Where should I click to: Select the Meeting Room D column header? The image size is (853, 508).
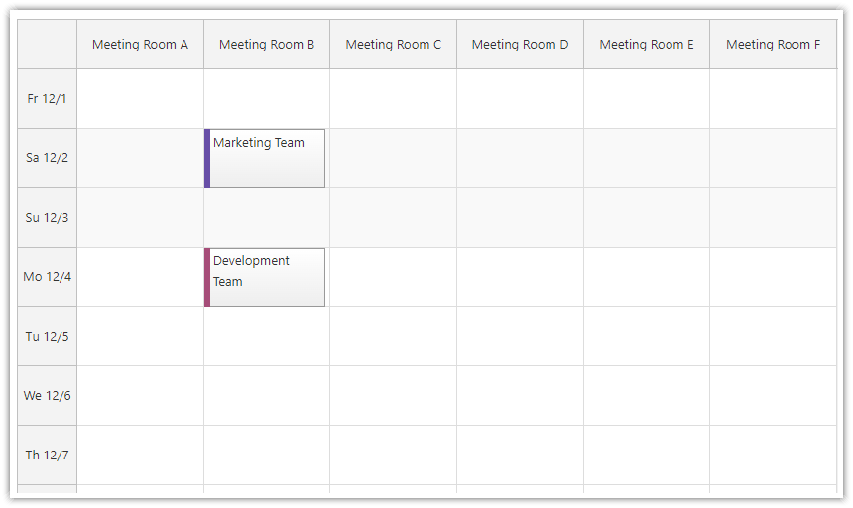pos(520,44)
